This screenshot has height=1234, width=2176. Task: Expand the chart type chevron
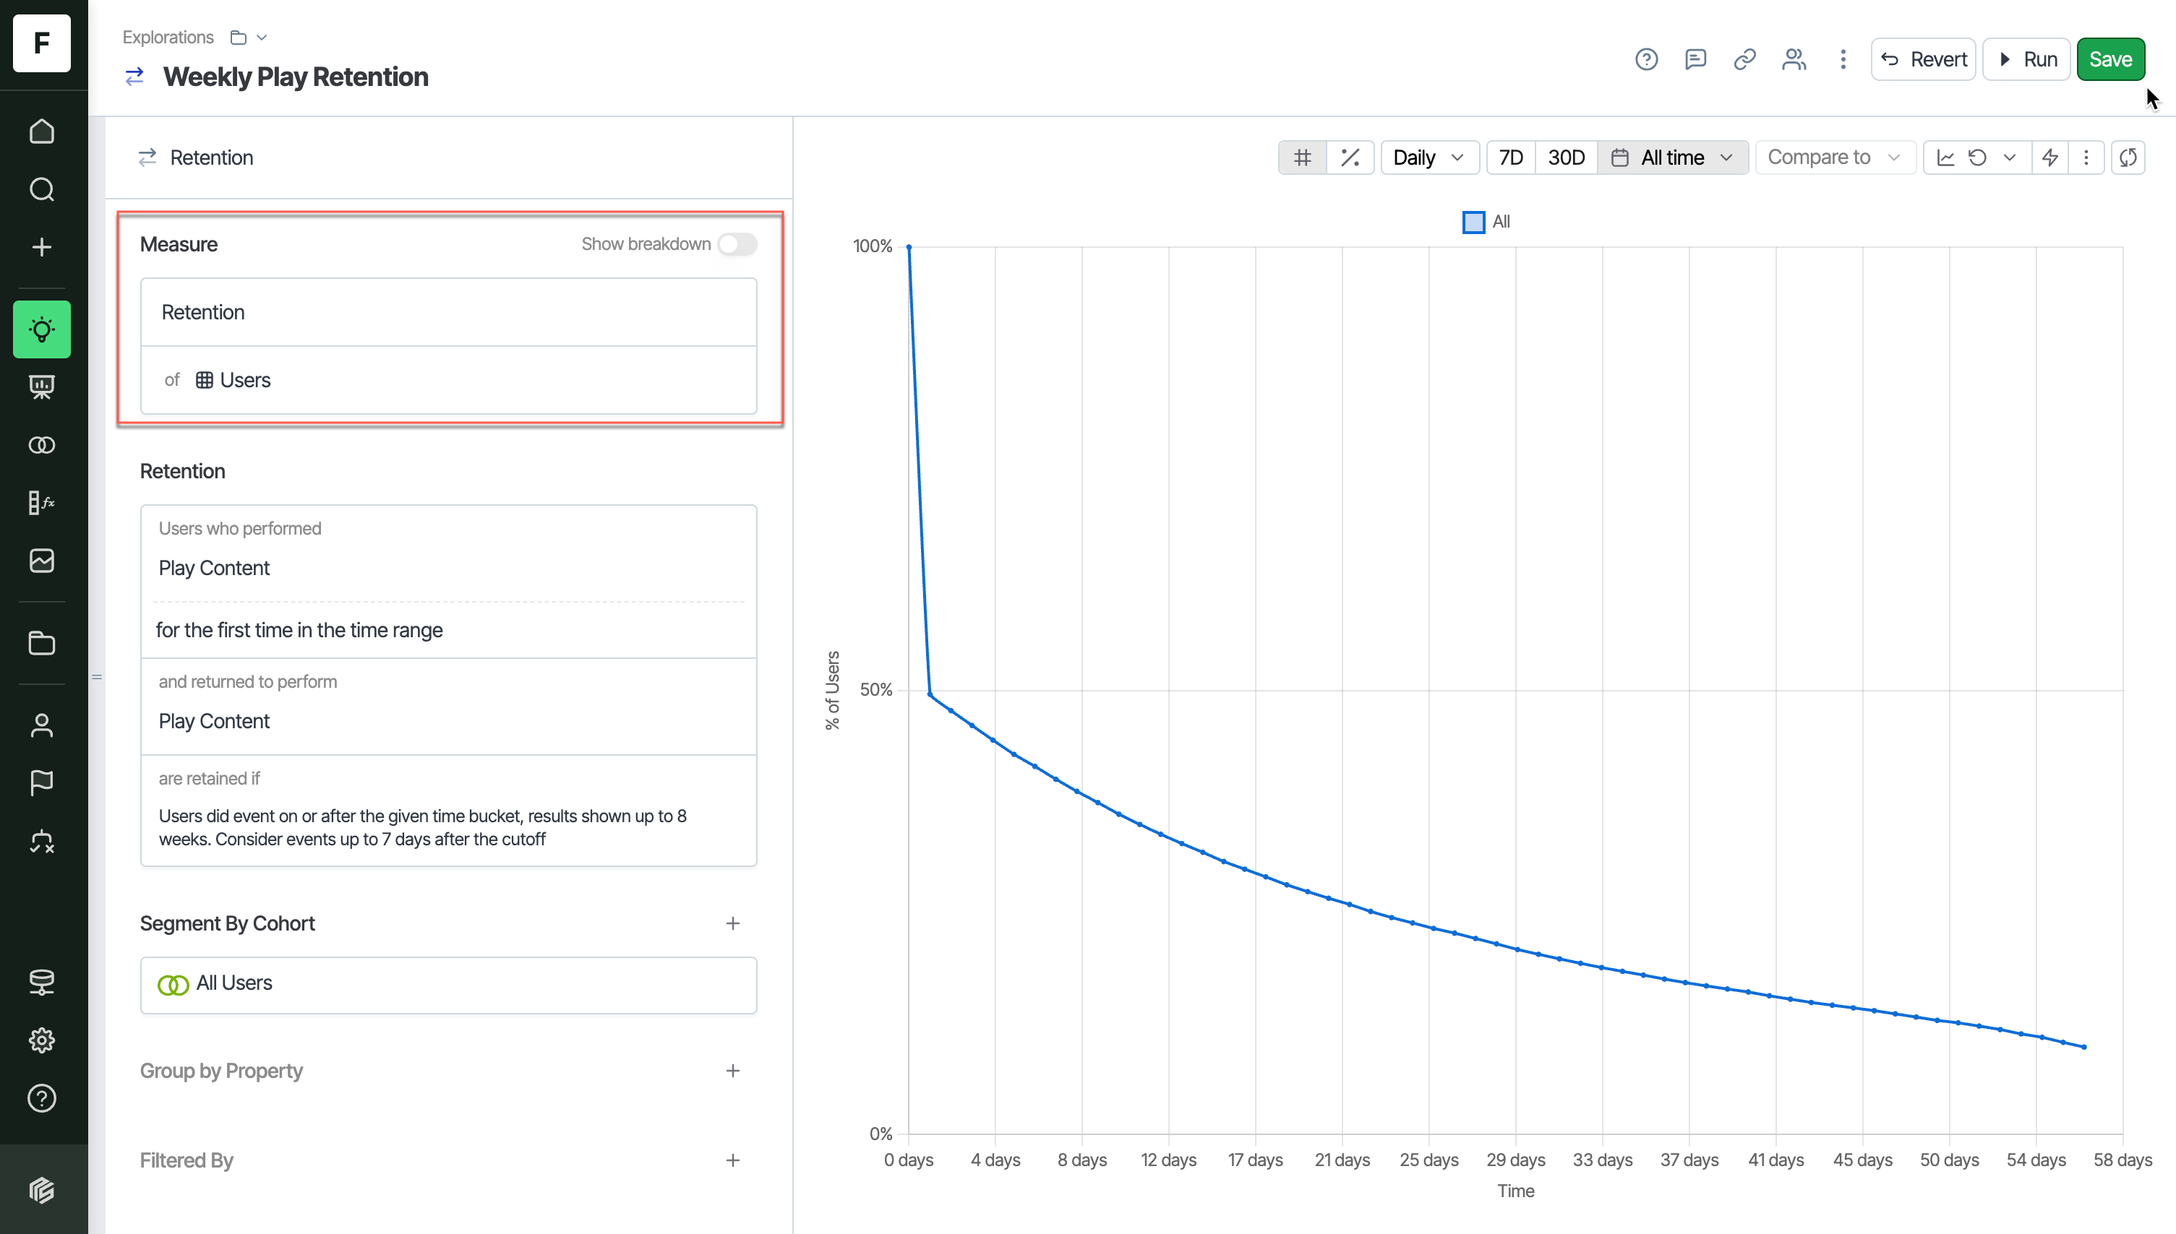click(x=2009, y=158)
